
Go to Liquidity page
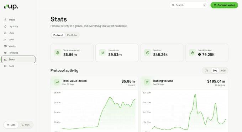tap(19, 26)
